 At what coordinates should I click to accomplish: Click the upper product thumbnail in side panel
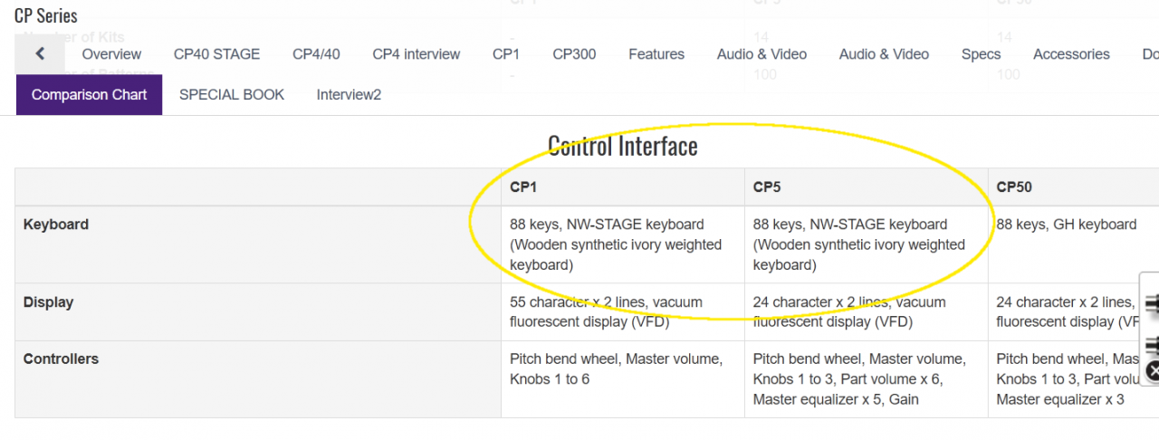[x=1152, y=304]
